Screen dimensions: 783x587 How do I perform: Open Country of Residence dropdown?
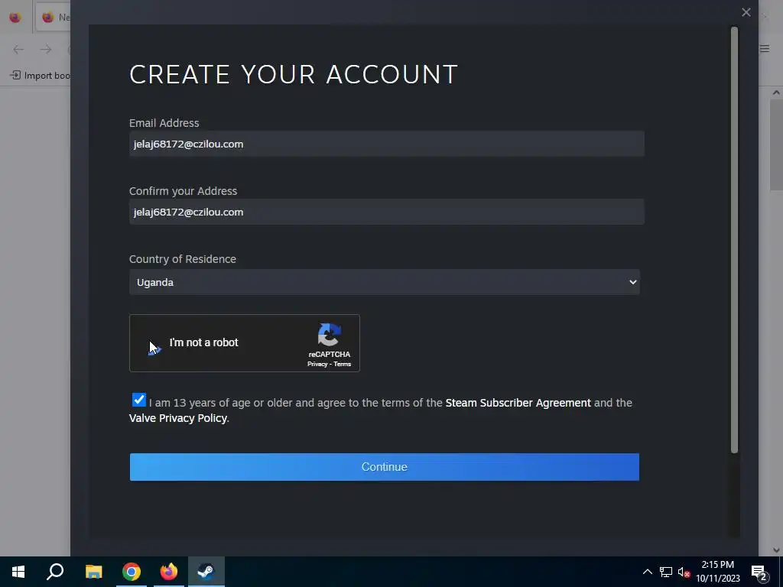click(x=384, y=282)
